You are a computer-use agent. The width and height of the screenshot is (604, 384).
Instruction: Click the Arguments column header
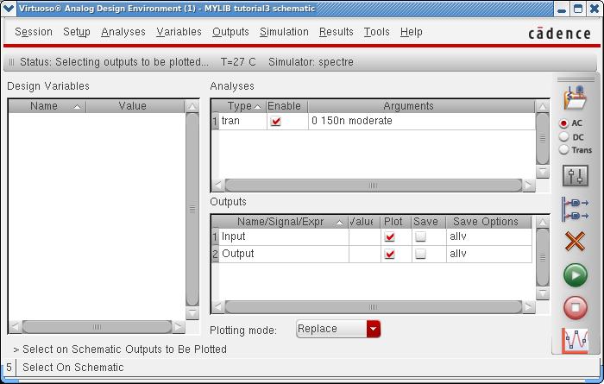tap(421, 106)
